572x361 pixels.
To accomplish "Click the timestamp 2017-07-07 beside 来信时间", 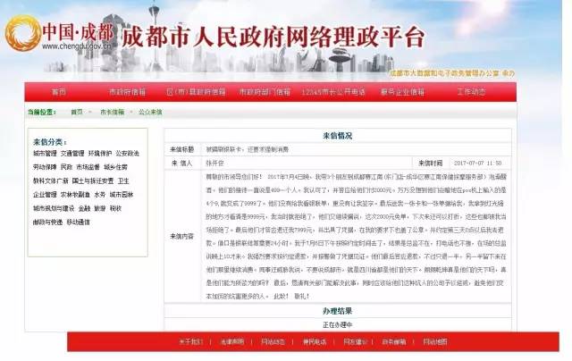I will point(478,163).
